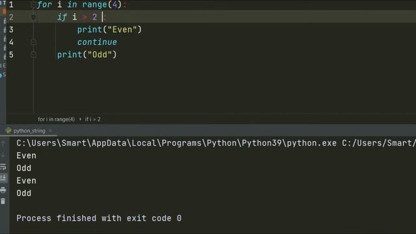Select the python_string run tab
416x234 pixels.
(x=29, y=131)
